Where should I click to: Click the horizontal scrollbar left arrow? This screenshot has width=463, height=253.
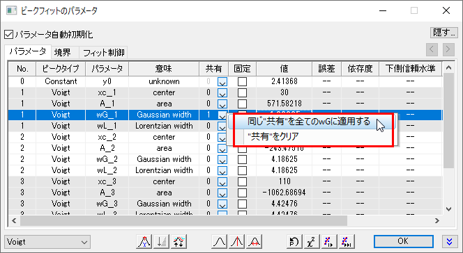[x=14, y=220]
